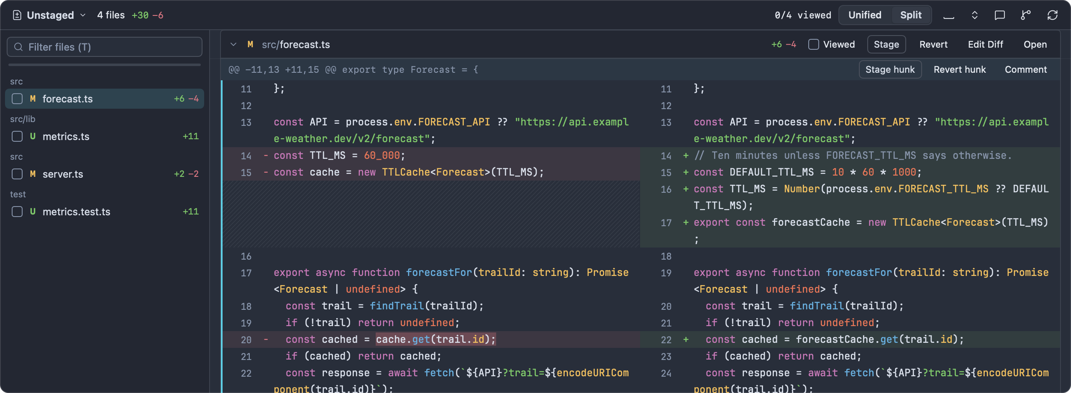Click the expand/collapse all files arrows icon
1071x393 pixels.
pos(974,15)
